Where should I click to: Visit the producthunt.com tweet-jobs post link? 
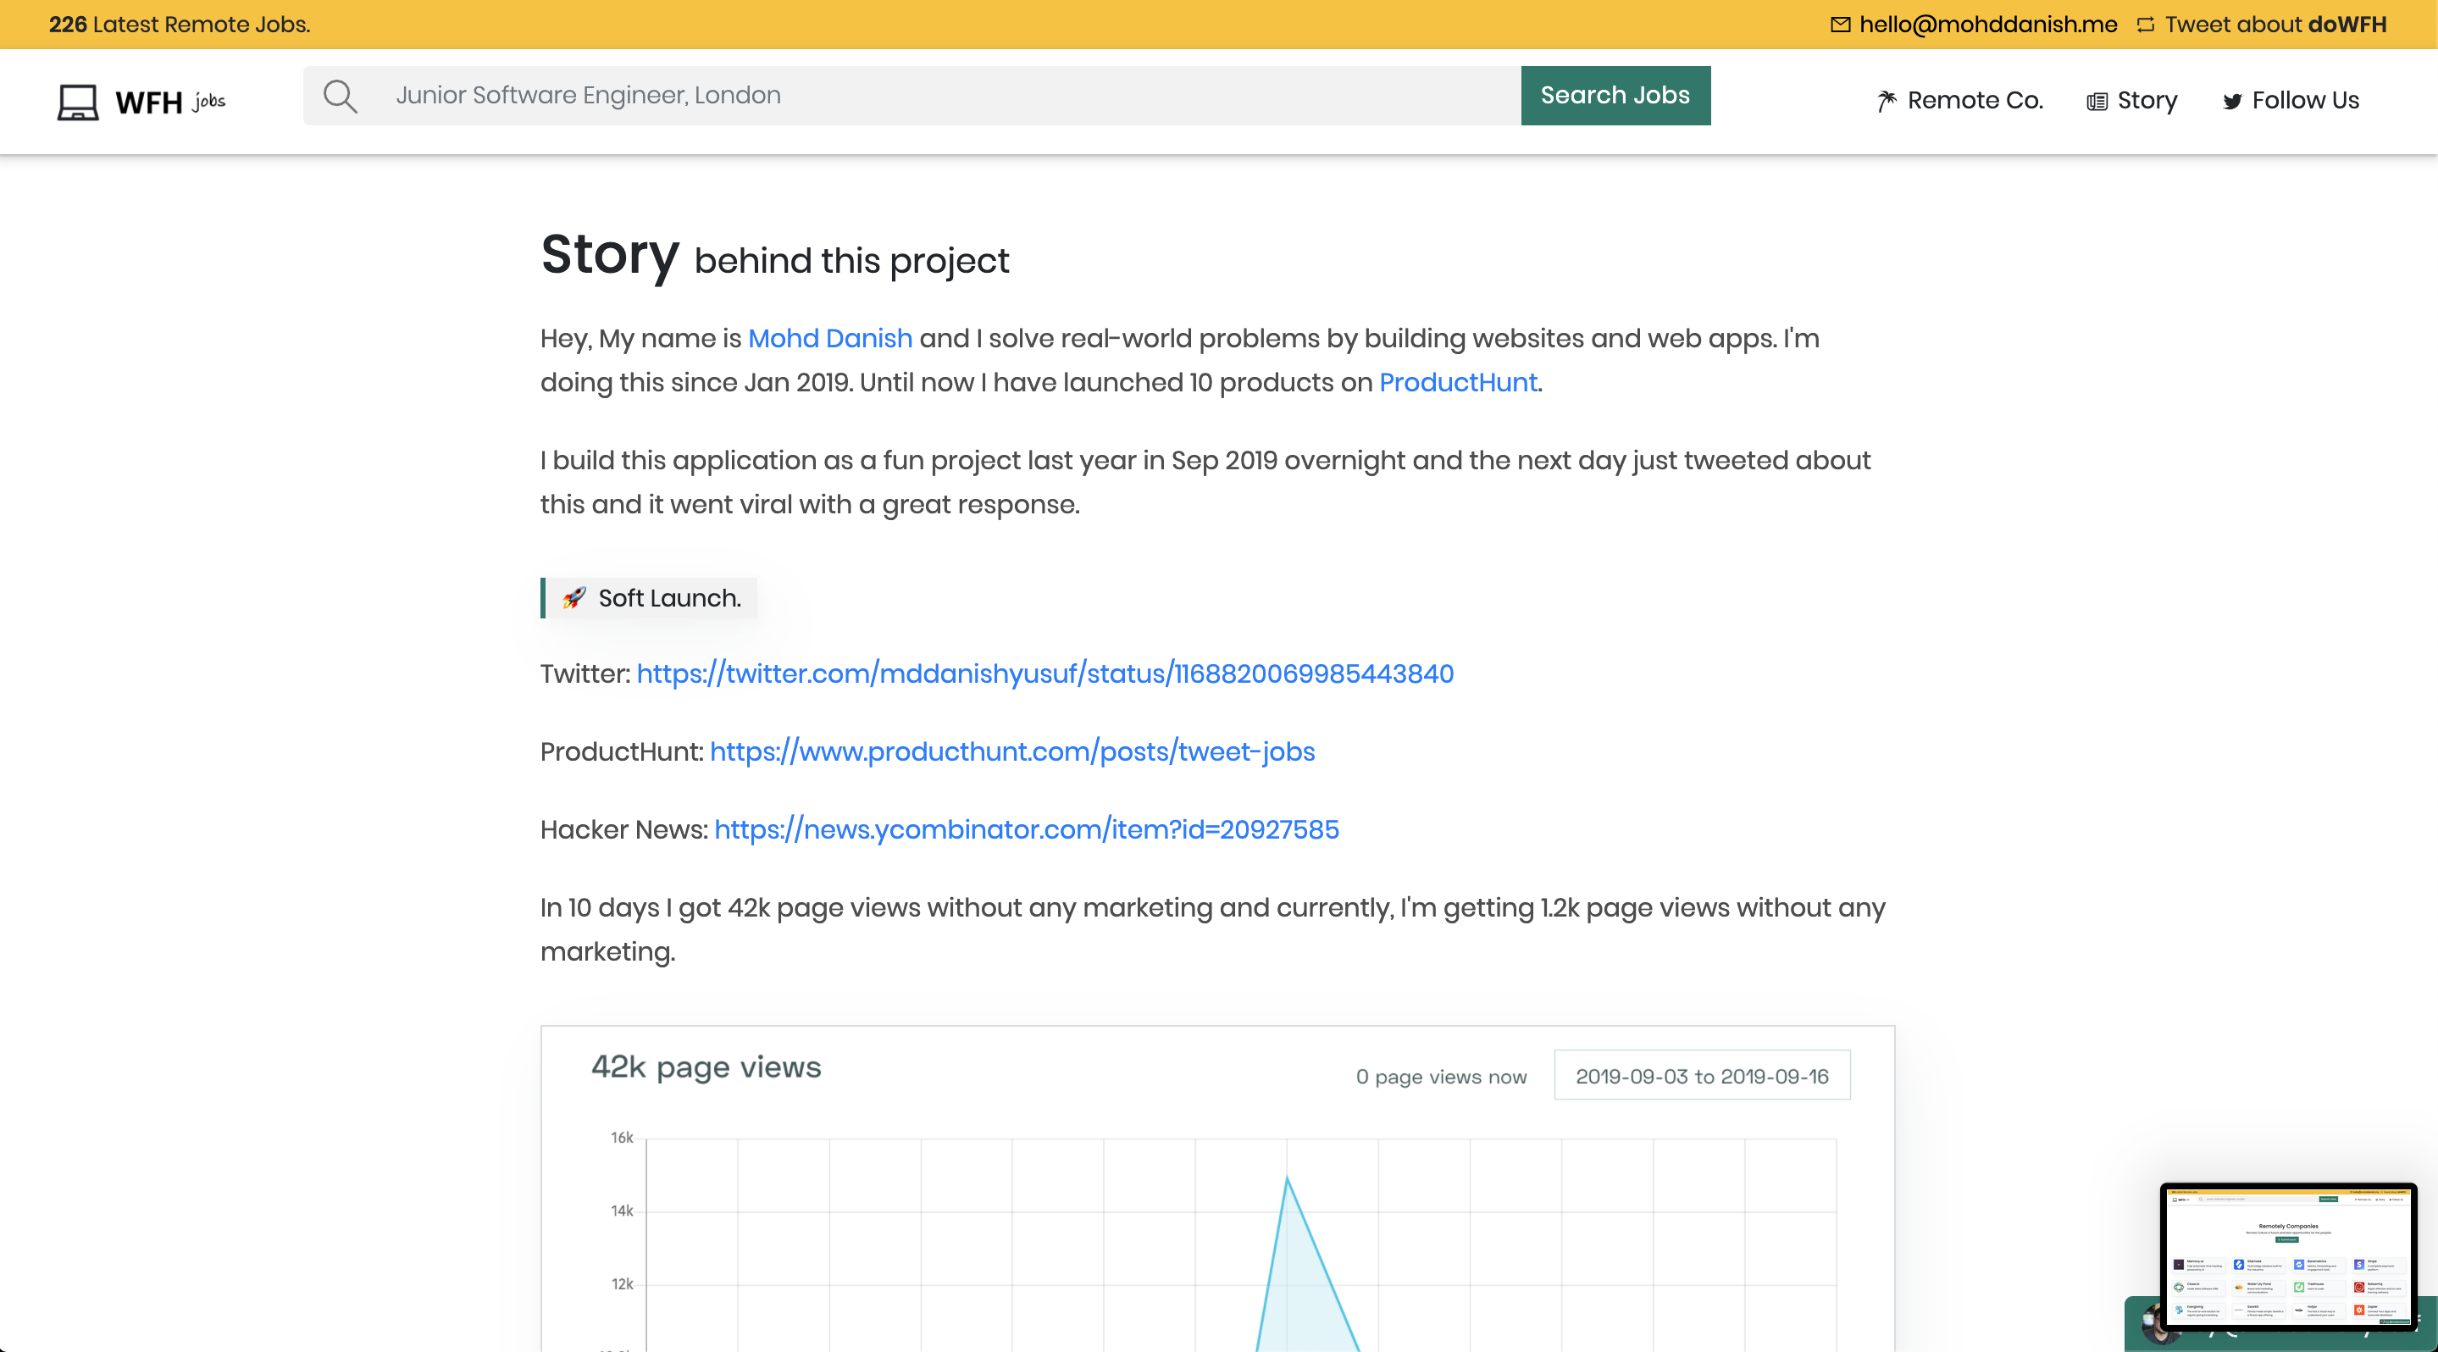pyautogui.click(x=1011, y=751)
